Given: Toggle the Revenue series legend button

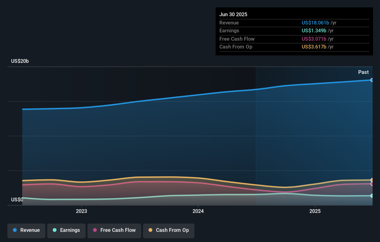Looking at the screenshot, I should [x=26, y=230].
